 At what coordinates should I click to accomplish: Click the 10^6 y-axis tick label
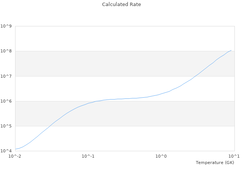(6, 101)
